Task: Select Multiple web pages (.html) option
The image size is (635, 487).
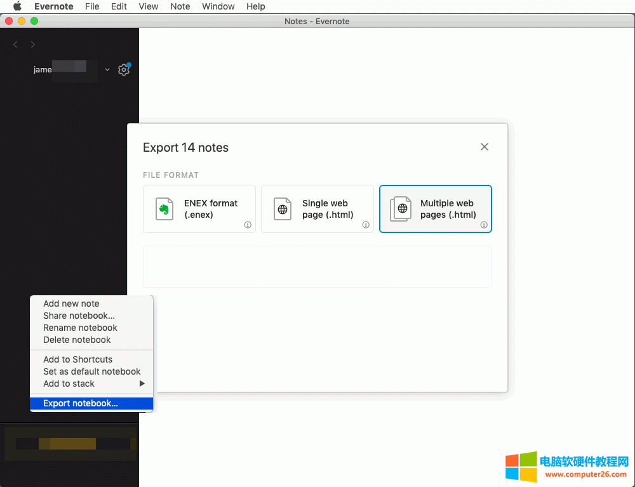Action: [x=436, y=209]
